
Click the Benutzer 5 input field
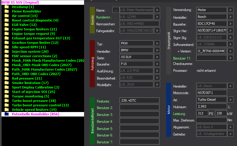139,128
